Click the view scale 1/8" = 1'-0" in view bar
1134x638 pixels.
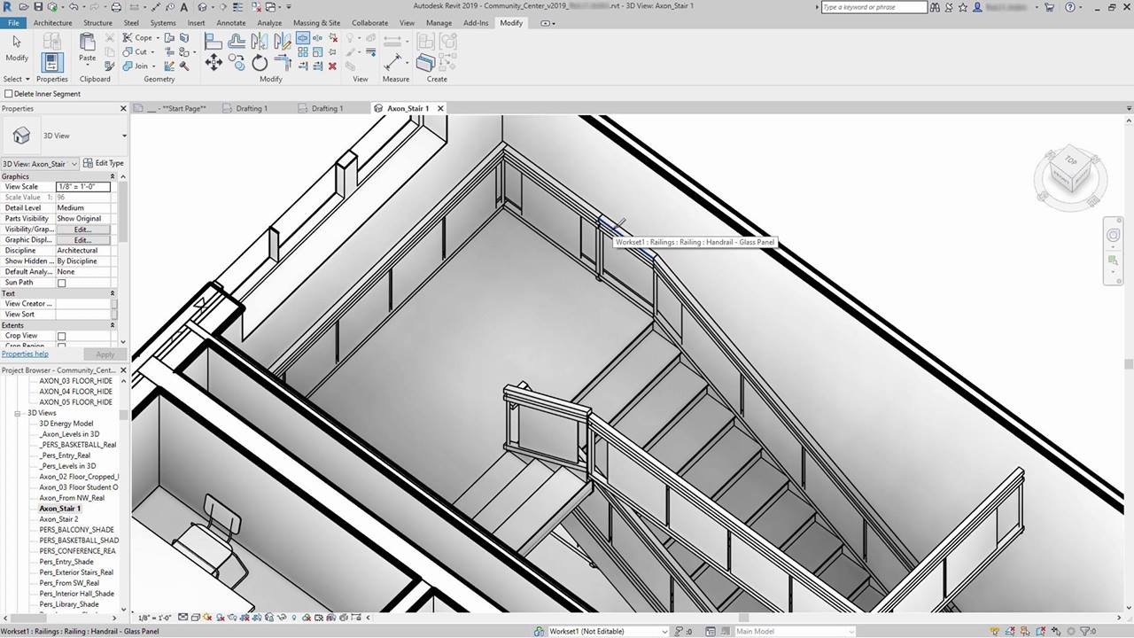(x=155, y=618)
